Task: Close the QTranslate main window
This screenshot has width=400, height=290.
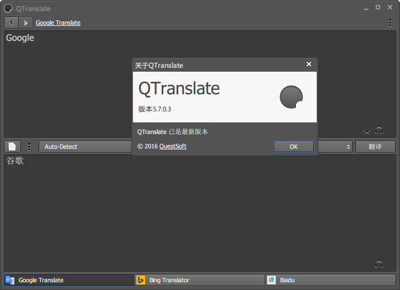Action: (x=390, y=7)
